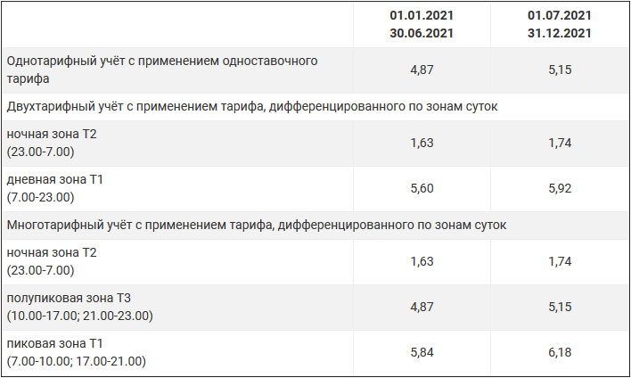Select the Двухтарифный учёт section heading
Screen dimensions: 631x378
pyautogui.click(x=251, y=106)
